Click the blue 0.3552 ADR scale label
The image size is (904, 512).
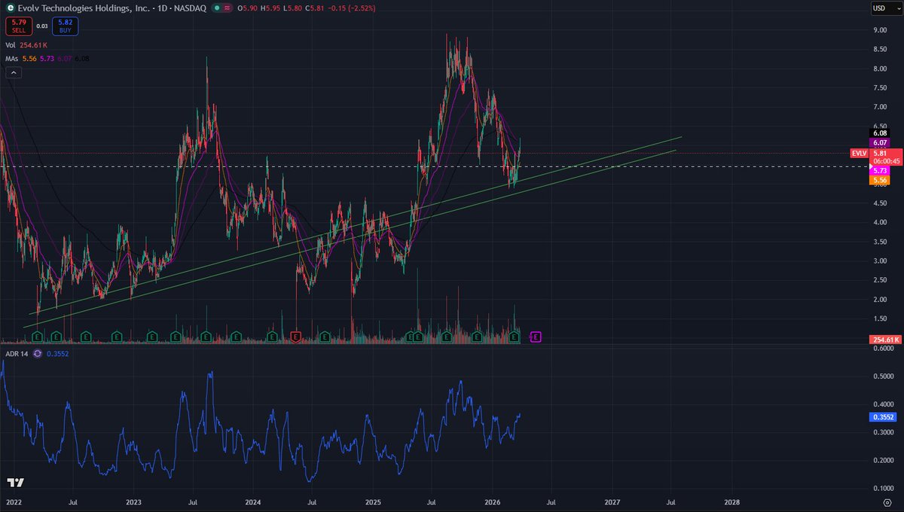pyautogui.click(x=883, y=416)
